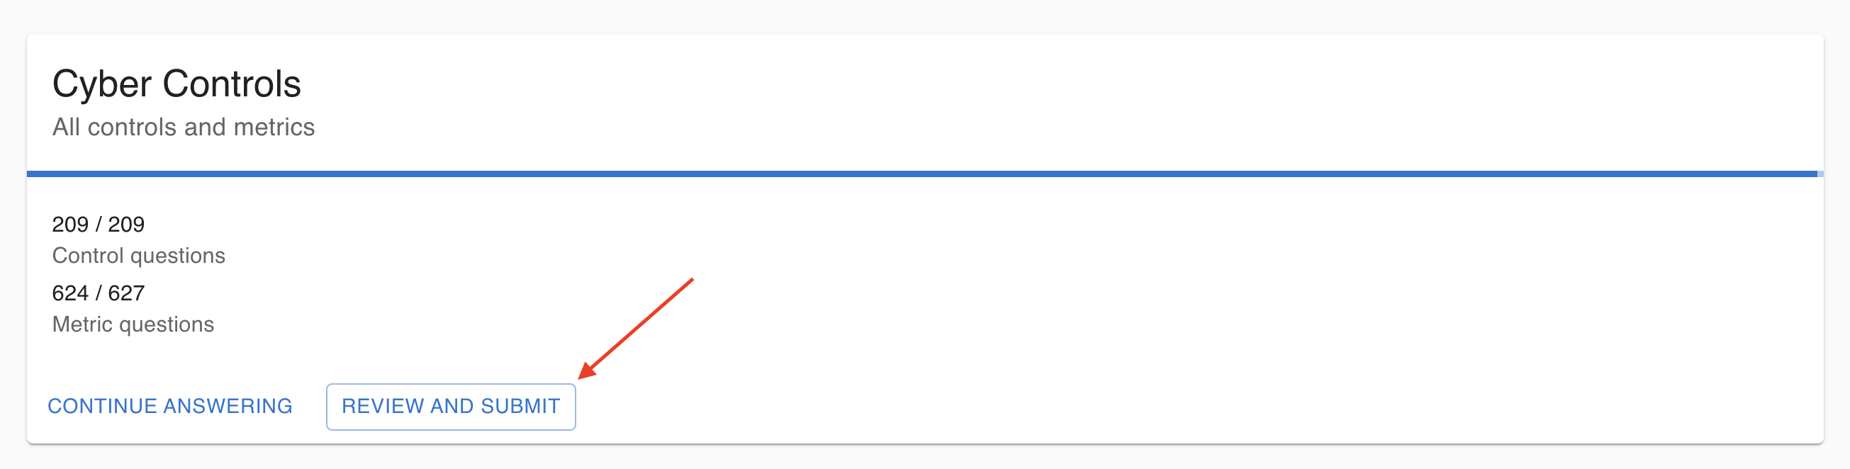
Task: Click the word 'REVIEW' on outlined button
Action: pos(383,407)
